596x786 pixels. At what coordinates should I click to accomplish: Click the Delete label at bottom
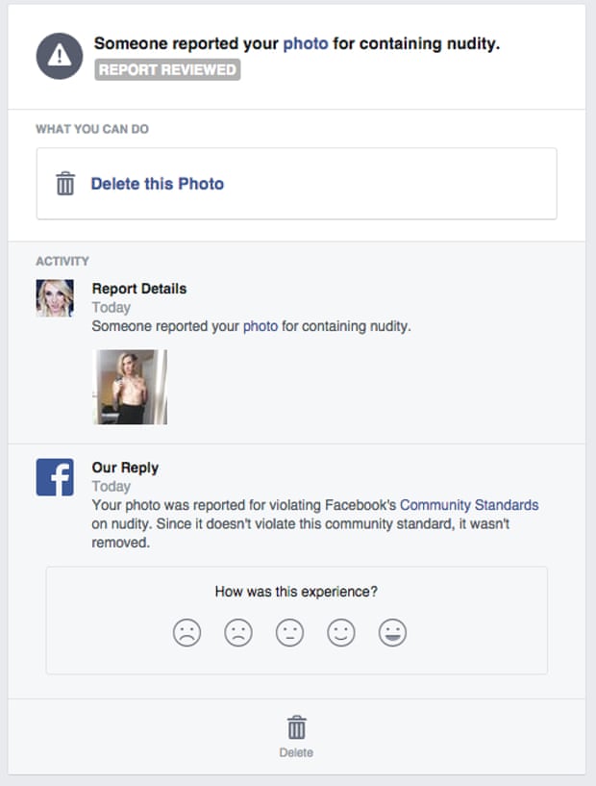296,752
